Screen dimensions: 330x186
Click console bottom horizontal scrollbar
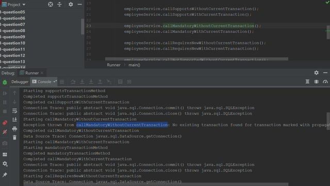pyautogui.click(x=156, y=184)
